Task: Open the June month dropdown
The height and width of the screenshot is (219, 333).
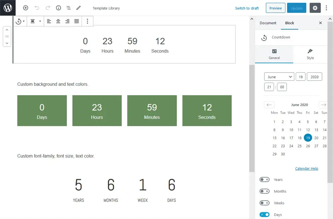Action: coord(279,77)
